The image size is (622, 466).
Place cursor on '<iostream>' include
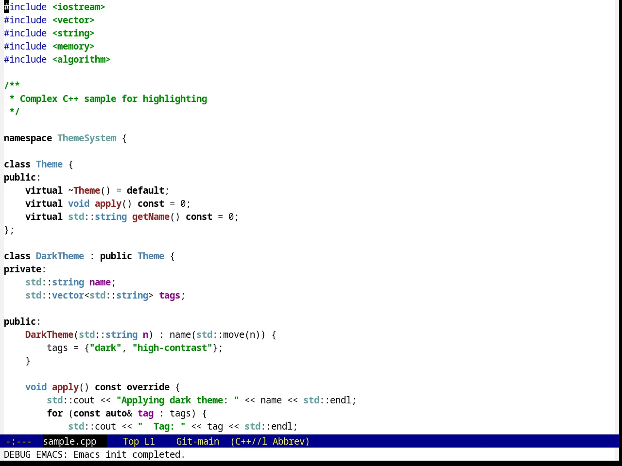(x=79, y=7)
